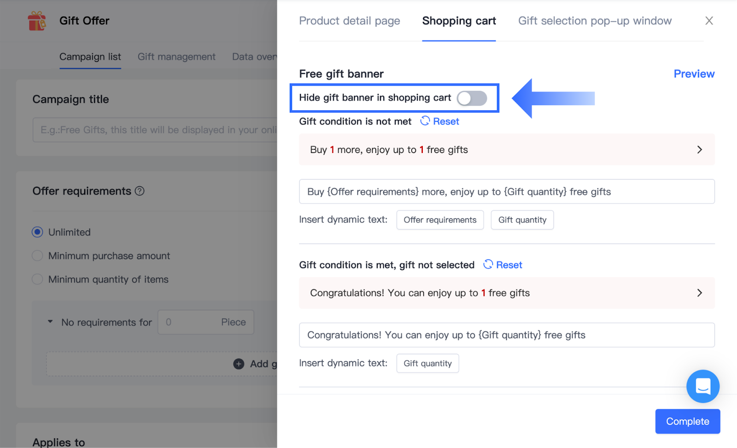Choose Minimum purchase amount radio option
Image resolution: width=737 pixels, height=448 pixels.
click(37, 256)
